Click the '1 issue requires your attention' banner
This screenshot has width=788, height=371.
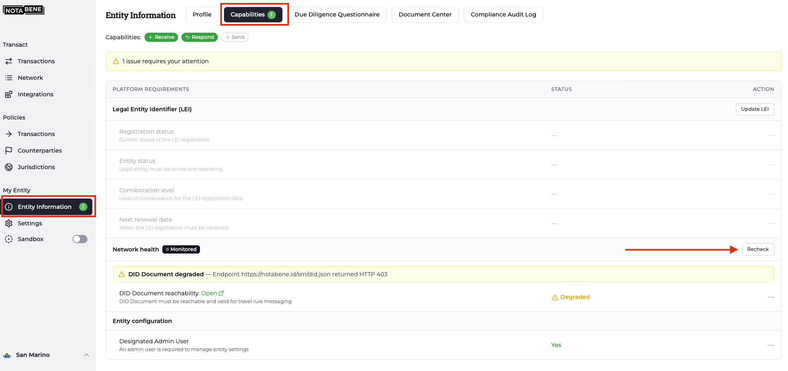tap(443, 61)
